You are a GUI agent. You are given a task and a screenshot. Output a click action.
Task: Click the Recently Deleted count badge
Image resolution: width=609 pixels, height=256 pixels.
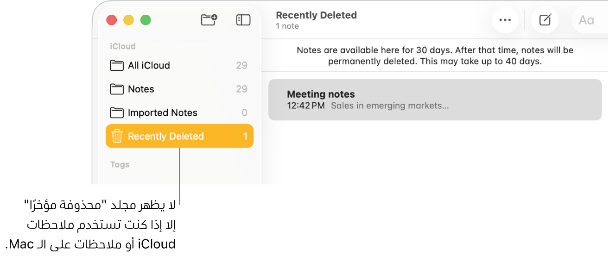click(245, 136)
